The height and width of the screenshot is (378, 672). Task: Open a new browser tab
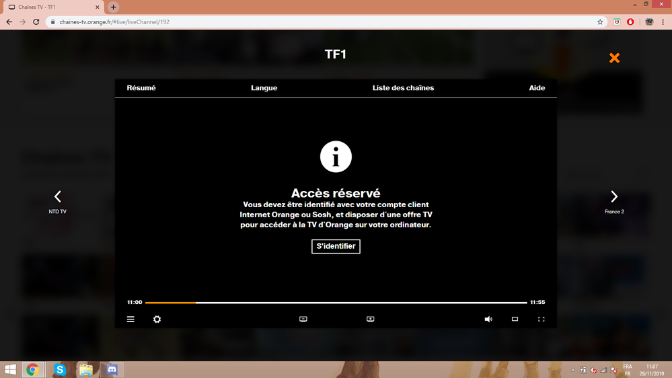pyautogui.click(x=113, y=7)
